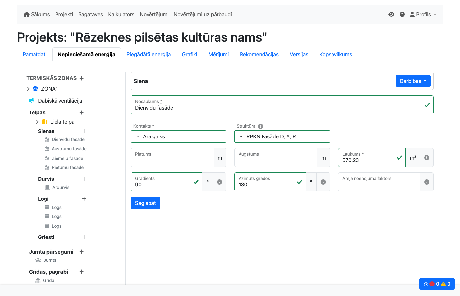Add a new door under Durvis
The height and width of the screenshot is (296, 460).
click(84, 179)
